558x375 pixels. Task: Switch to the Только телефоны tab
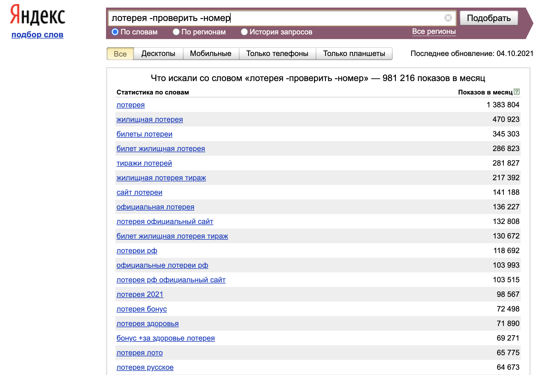pyautogui.click(x=277, y=54)
